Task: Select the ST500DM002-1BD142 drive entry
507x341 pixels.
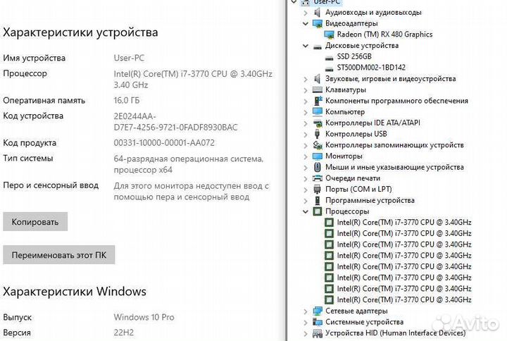Action: pyautogui.click(x=371, y=68)
